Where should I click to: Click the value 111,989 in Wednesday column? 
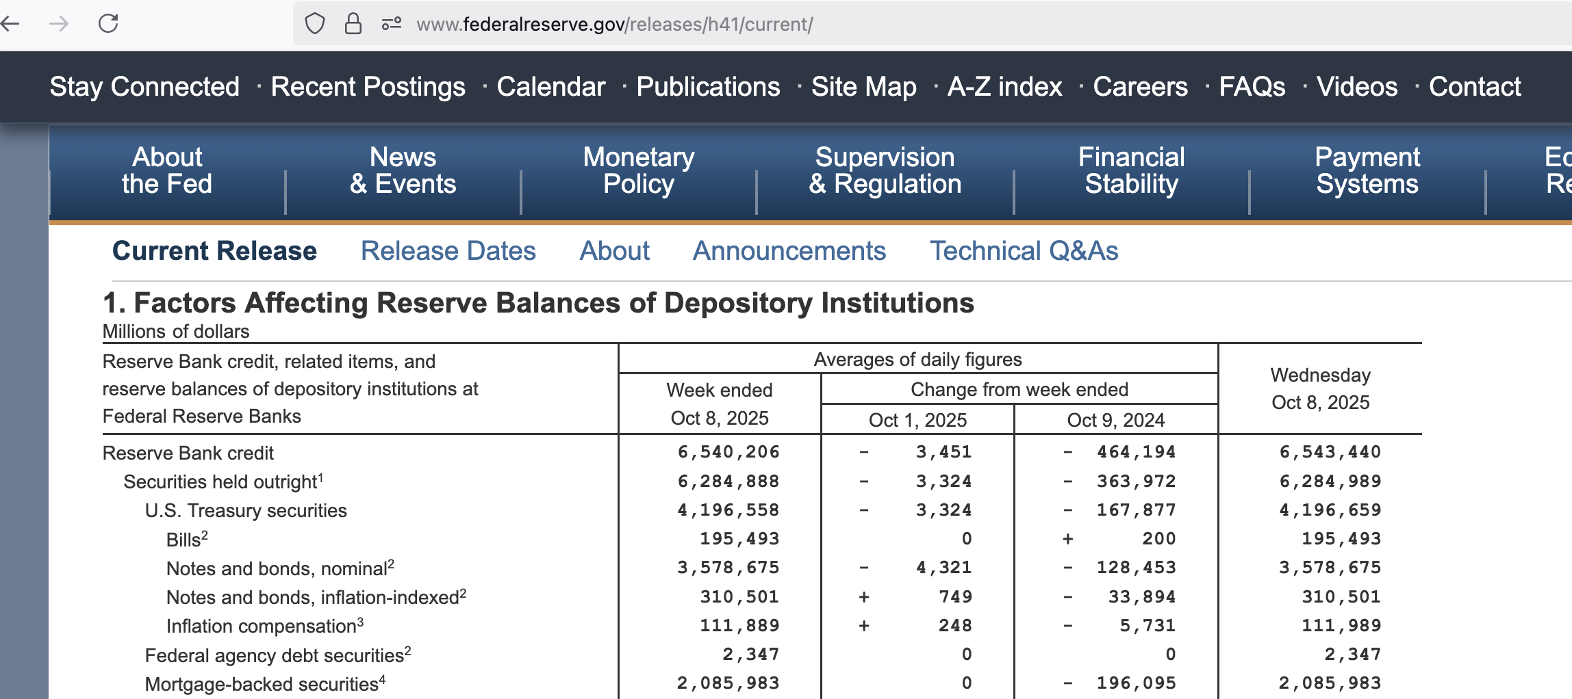pyautogui.click(x=1341, y=625)
